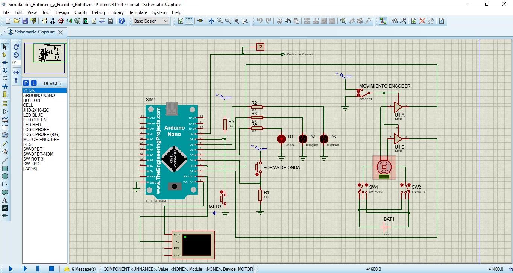Open the Graph menu

click(80, 12)
